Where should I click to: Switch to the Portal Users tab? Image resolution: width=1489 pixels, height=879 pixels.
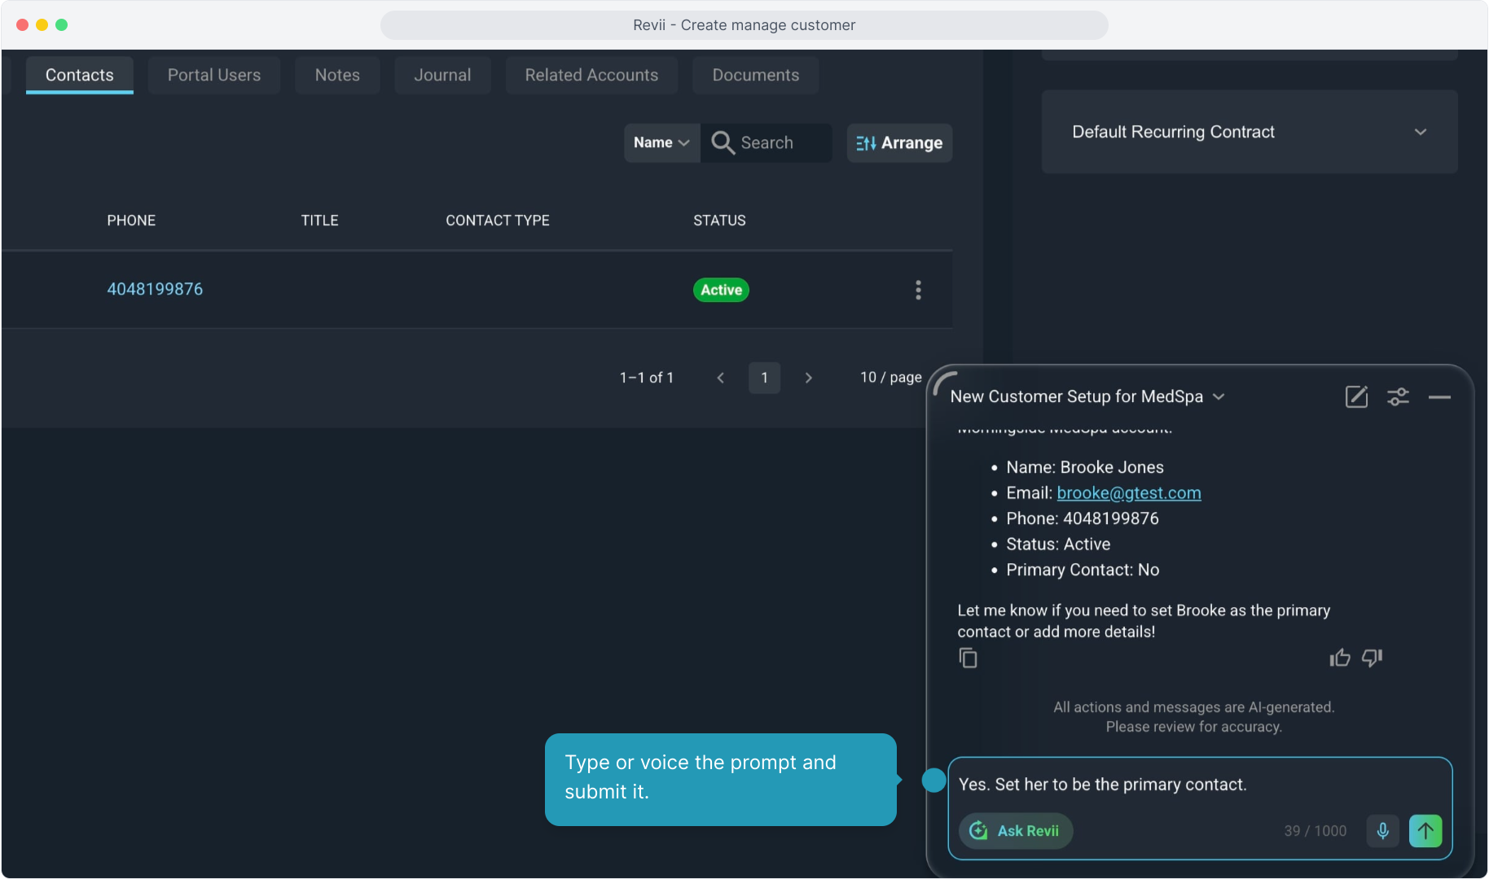(214, 75)
